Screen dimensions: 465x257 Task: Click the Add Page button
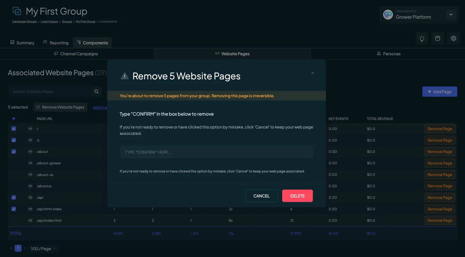click(x=440, y=92)
